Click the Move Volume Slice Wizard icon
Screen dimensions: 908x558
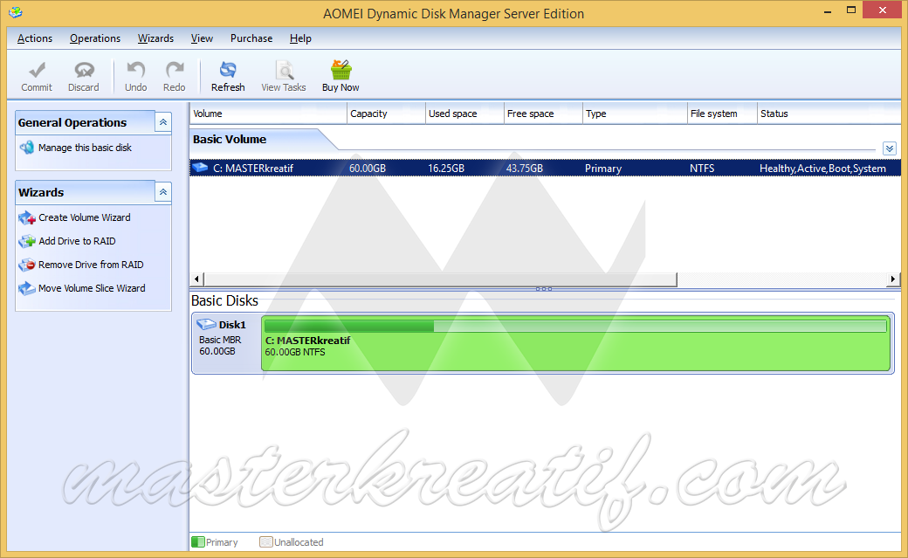click(27, 288)
